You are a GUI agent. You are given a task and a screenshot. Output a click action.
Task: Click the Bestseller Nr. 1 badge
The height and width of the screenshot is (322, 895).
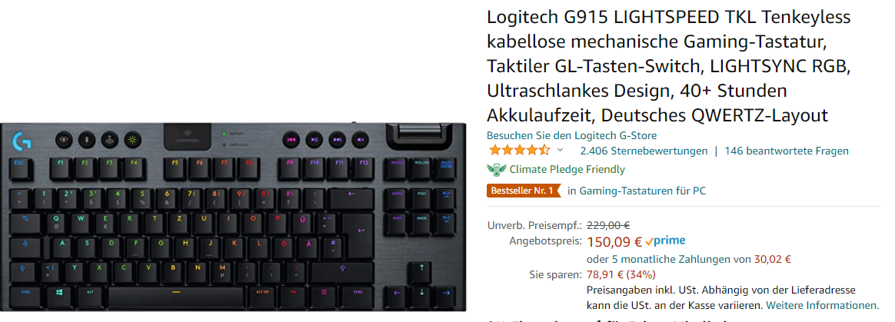click(524, 191)
